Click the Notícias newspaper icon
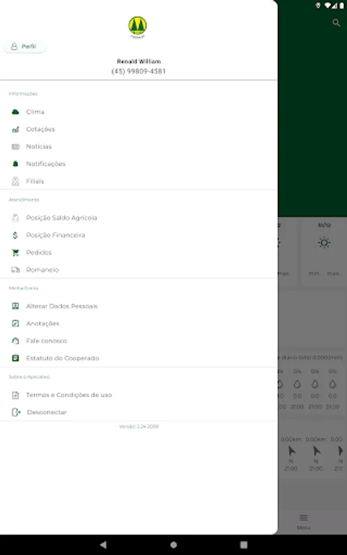 coord(15,147)
